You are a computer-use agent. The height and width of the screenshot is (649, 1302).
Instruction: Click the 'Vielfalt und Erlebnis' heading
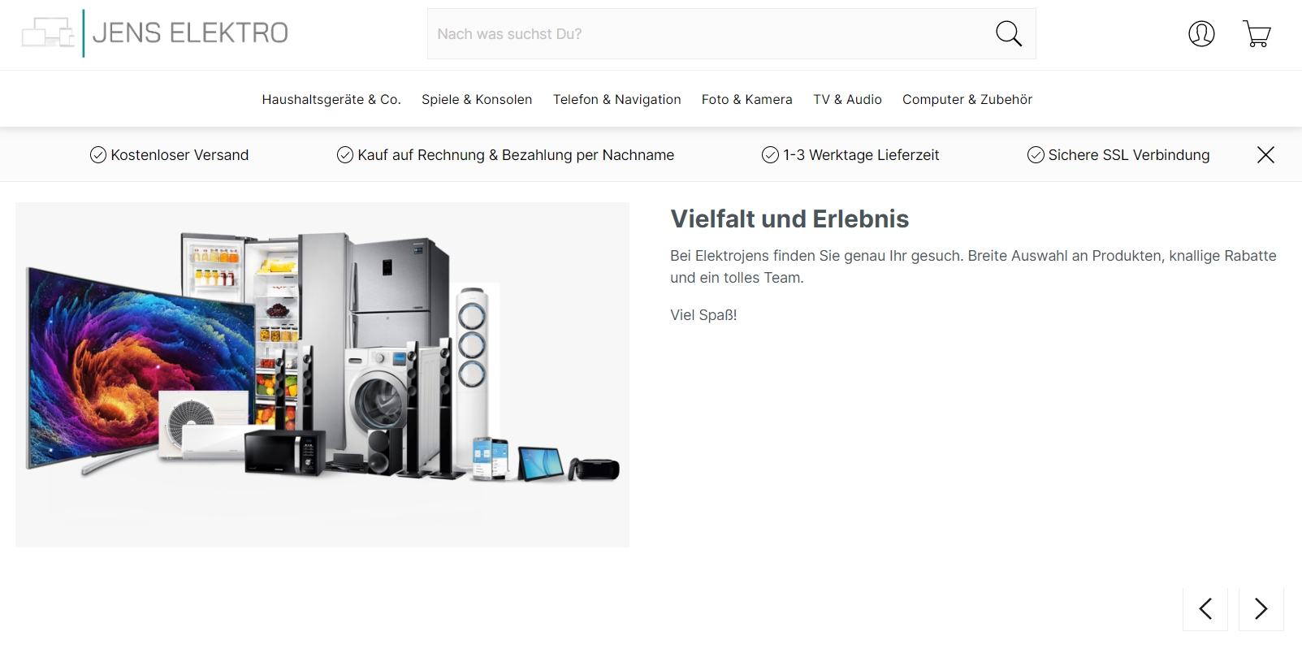click(789, 218)
